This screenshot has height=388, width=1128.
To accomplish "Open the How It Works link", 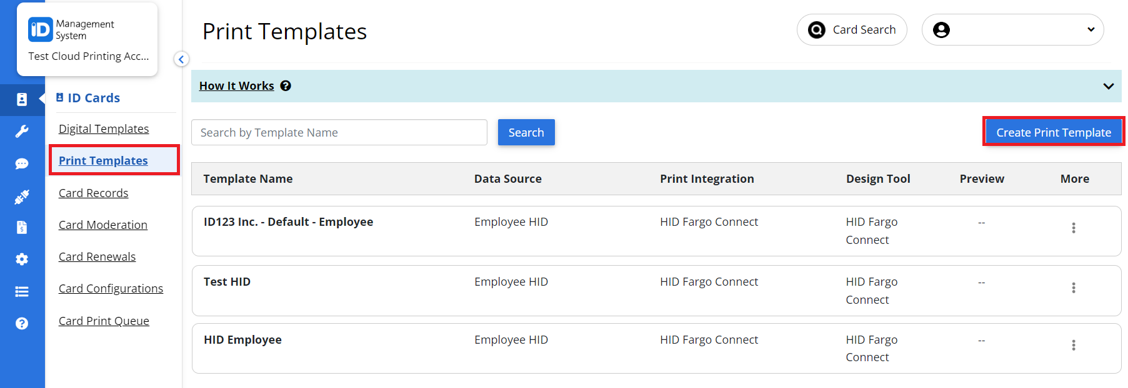I will click(x=237, y=86).
